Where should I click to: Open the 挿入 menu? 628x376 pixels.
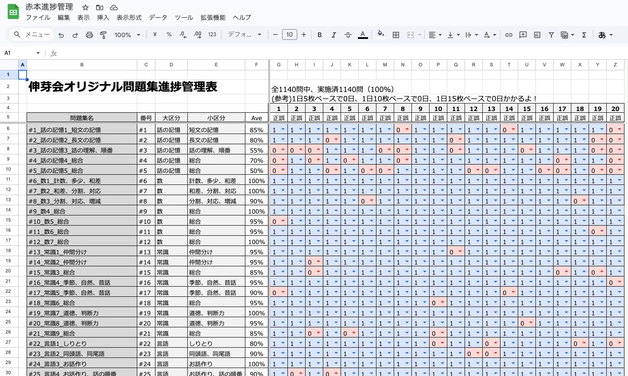(x=103, y=18)
